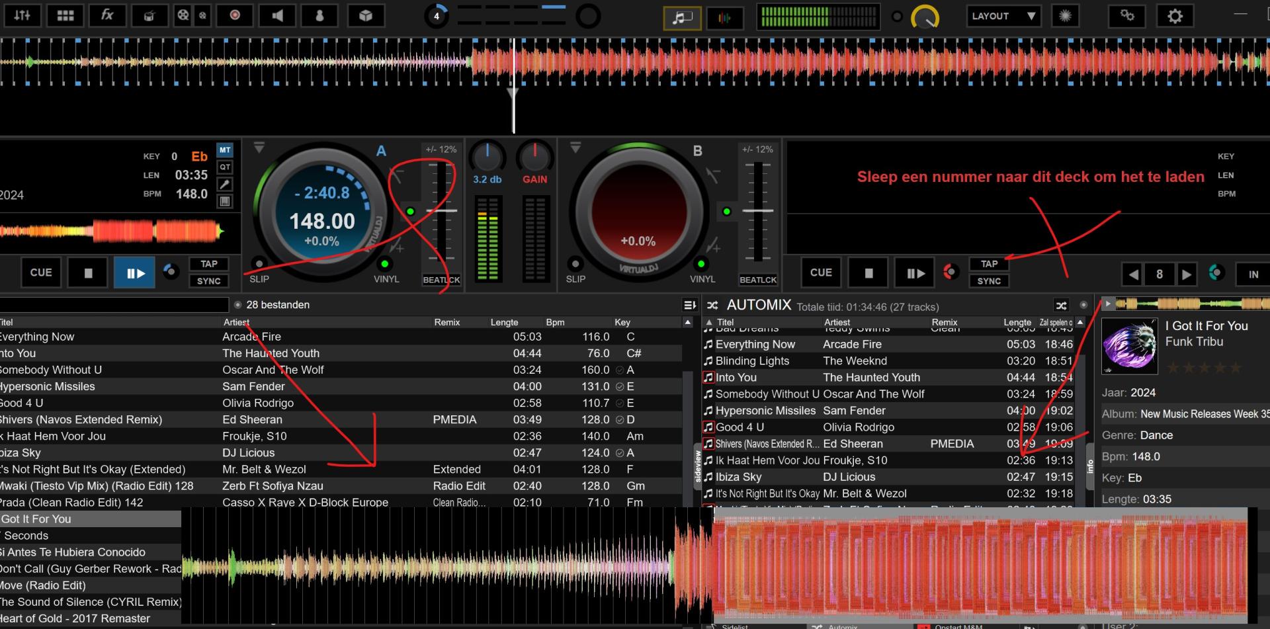Click SYNC on deck A
Screen dimensions: 1270x629
[x=209, y=281]
